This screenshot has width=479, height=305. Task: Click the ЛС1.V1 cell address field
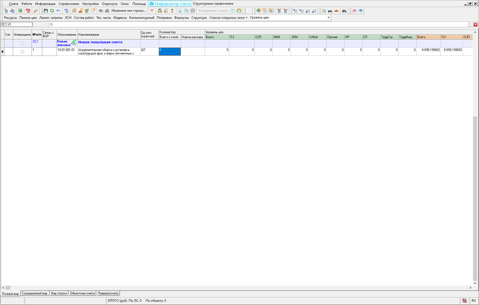tap(16, 25)
